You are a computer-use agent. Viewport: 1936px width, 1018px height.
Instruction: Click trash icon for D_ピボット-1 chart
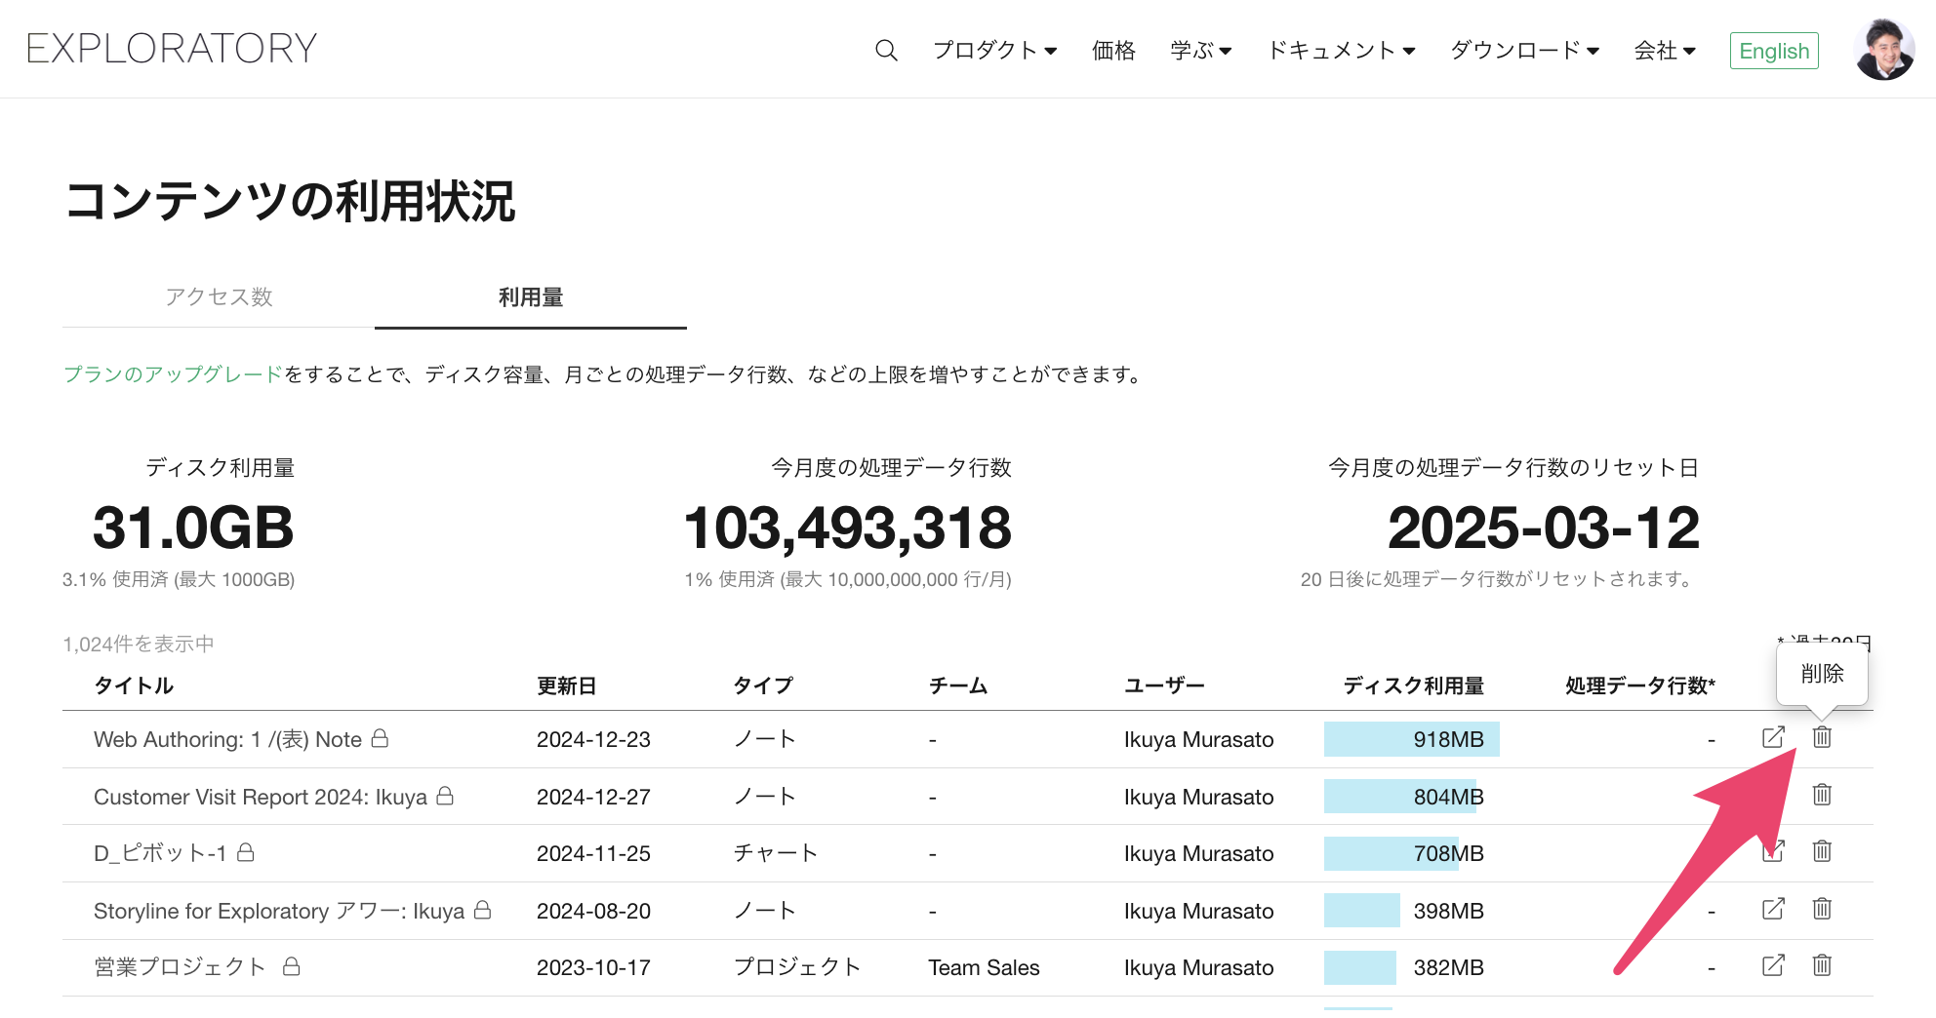[x=1822, y=851]
